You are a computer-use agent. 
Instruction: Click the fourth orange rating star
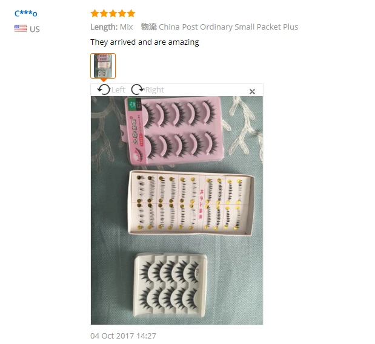tap(122, 13)
